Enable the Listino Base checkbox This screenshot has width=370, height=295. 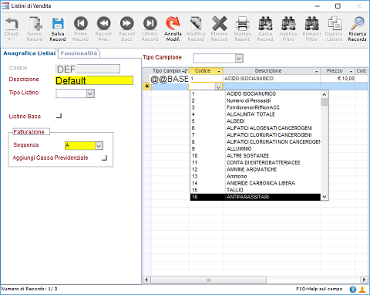click(x=59, y=116)
